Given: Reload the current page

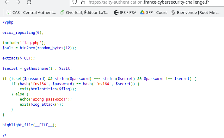Looking at the screenshot, I should coord(29,2).
